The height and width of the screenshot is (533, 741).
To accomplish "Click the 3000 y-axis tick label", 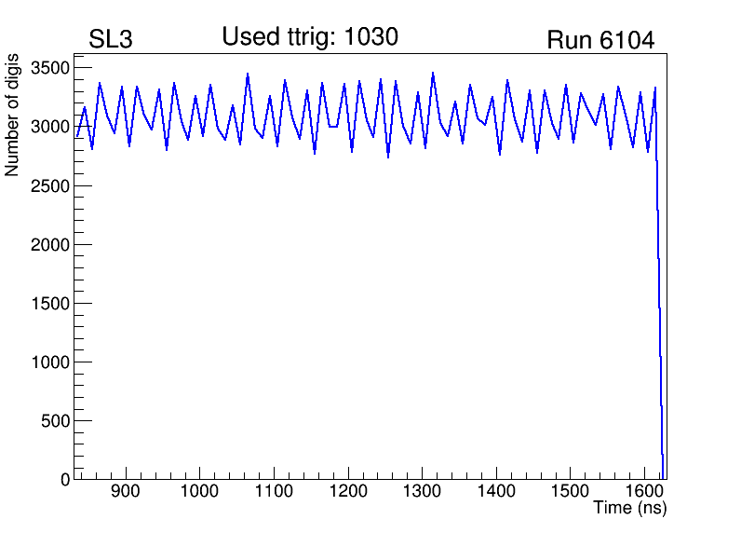I will (x=48, y=127).
